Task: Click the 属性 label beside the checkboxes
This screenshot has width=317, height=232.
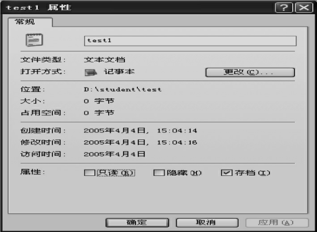Action: point(33,172)
